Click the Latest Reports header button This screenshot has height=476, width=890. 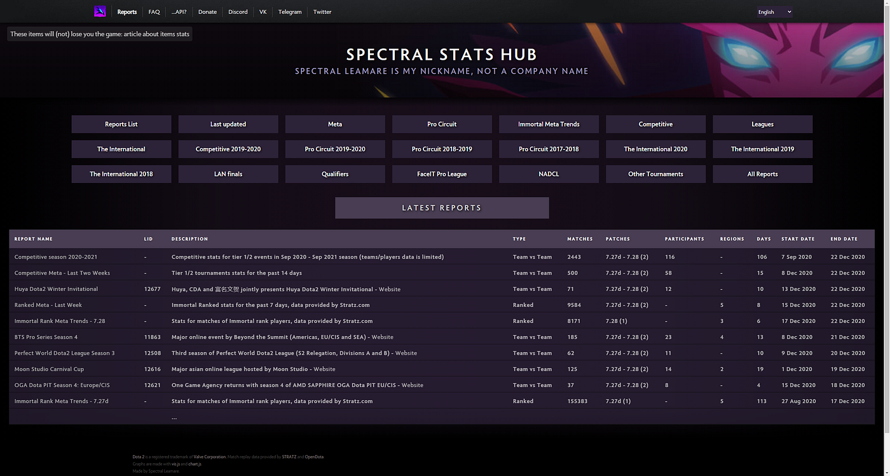click(442, 208)
